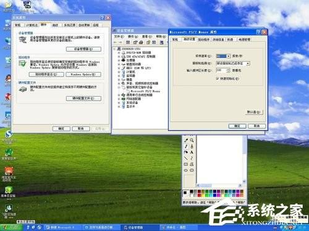
Task: Select the straight line tool in Paint
Action: (x=186, y=158)
